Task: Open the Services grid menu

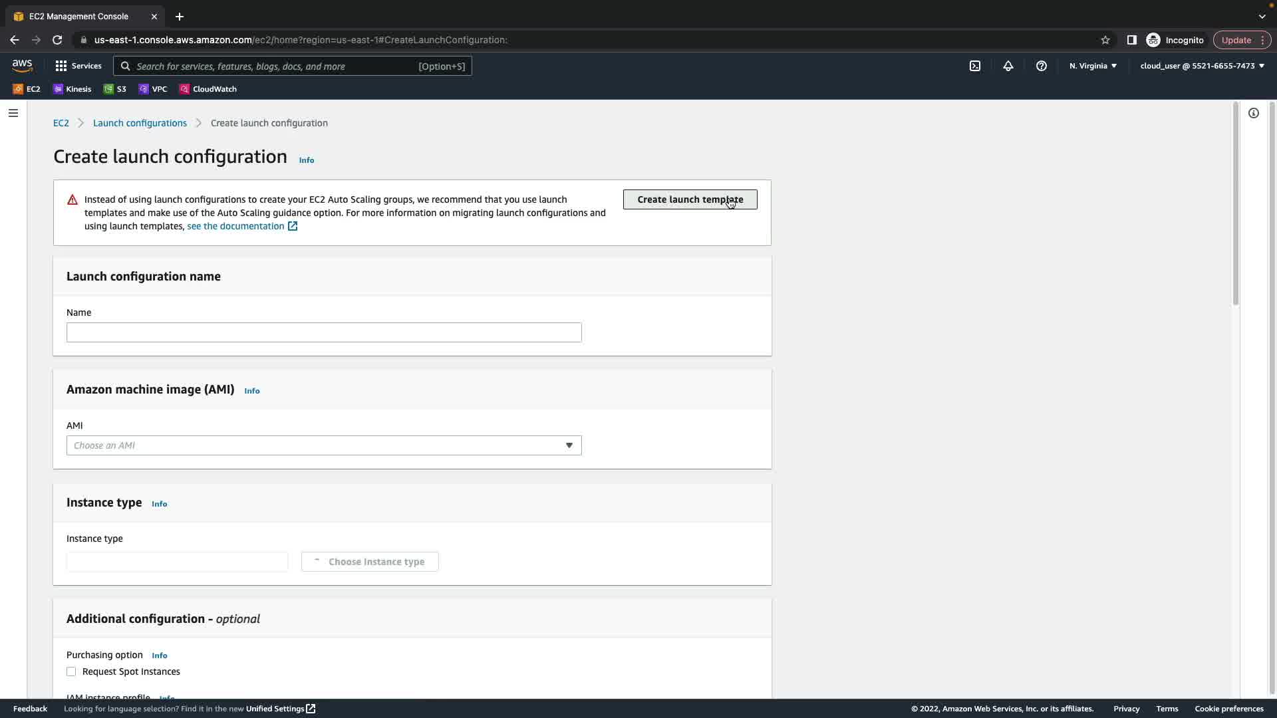Action: coord(78,66)
